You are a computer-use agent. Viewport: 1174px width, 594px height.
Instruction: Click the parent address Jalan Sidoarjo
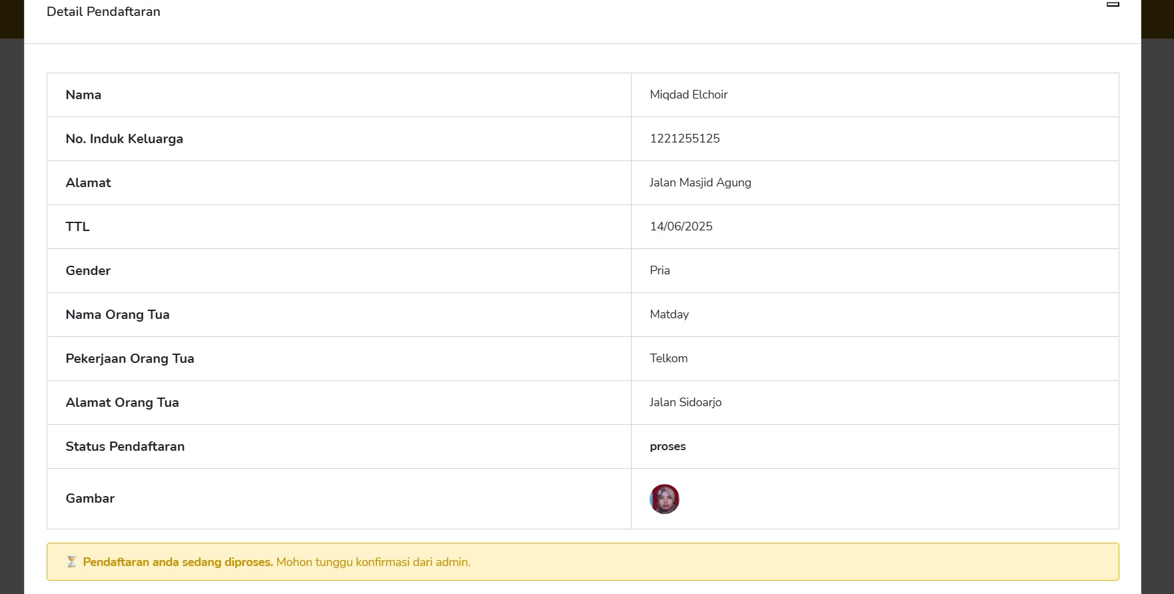click(x=686, y=402)
